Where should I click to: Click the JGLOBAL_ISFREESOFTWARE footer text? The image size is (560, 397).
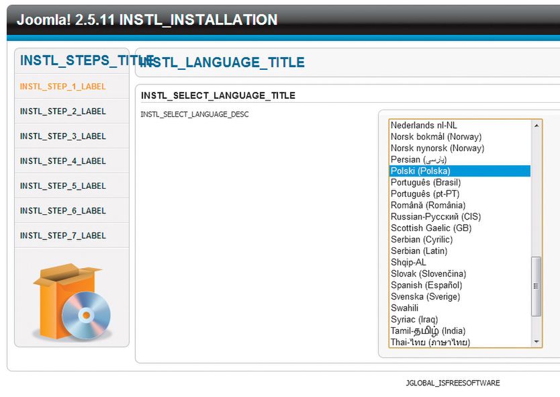(x=453, y=383)
